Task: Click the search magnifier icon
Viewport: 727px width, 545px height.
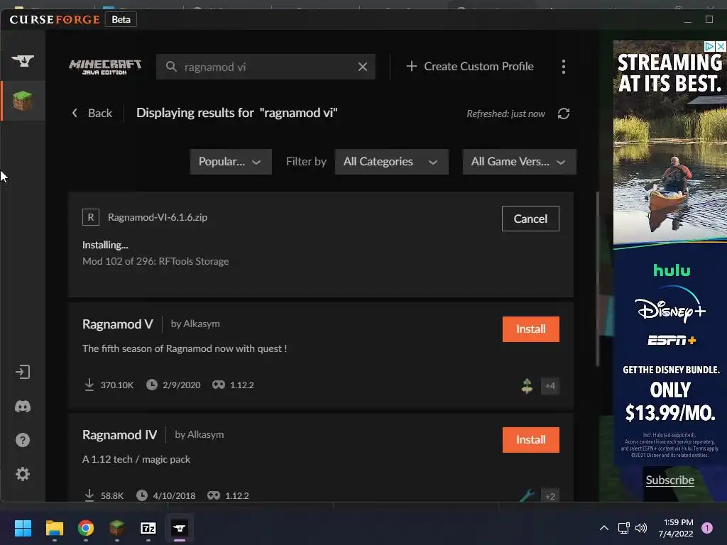Action: click(x=171, y=67)
